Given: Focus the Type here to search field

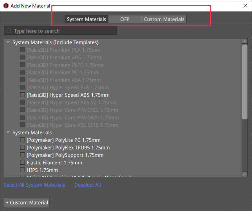Looking at the screenshot, I should [x=60, y=31].
